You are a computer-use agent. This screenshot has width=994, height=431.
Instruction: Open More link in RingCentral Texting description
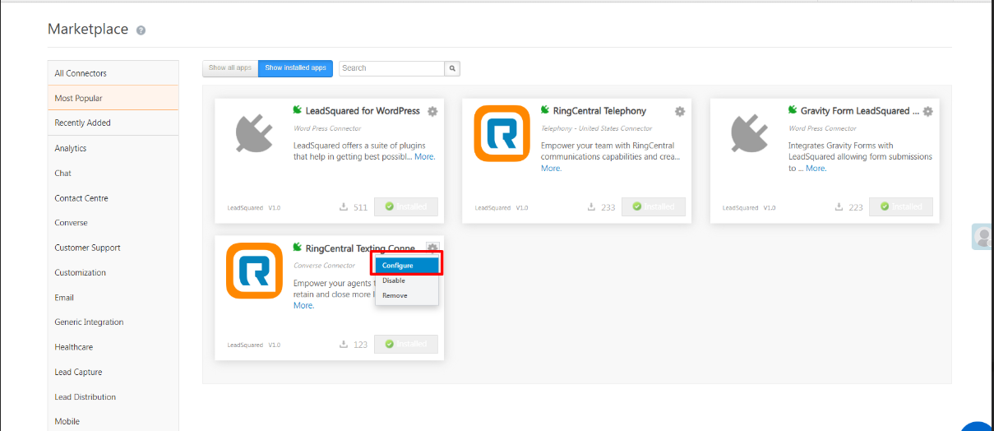[x=303, y=305]
